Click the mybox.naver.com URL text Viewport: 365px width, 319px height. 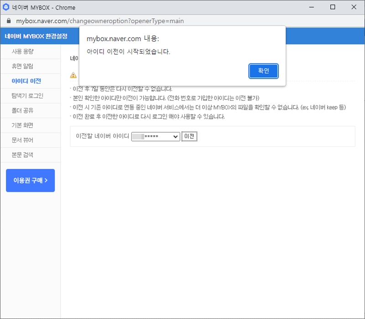pos(100,21)
